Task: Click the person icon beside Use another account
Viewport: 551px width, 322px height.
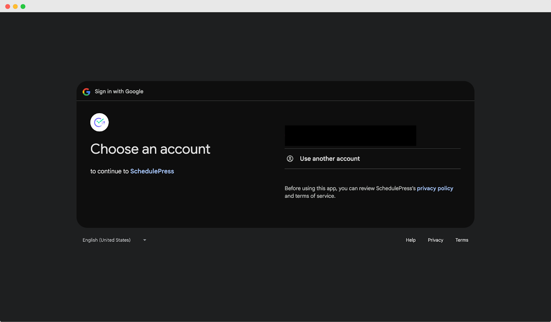Action: (290, 159)
